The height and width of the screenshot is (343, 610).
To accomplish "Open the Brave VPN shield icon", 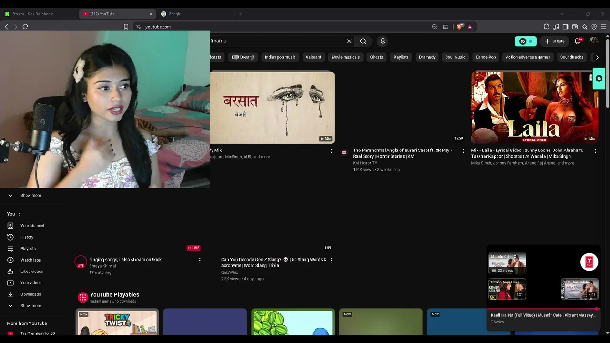I will click(594, 27).
